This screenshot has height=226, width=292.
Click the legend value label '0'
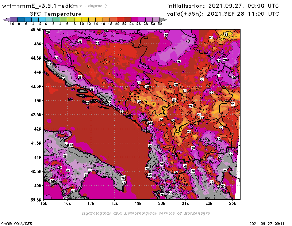[x=46, y=24]
